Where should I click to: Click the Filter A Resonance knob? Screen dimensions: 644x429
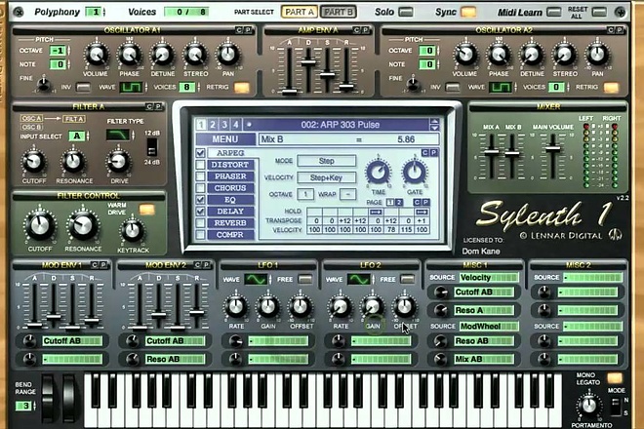73,162
